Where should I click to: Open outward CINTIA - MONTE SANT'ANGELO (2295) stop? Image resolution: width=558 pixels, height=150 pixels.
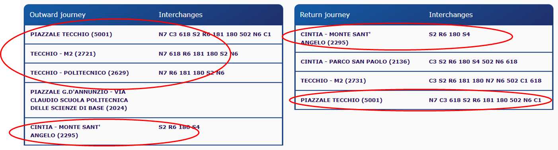(65, 131)
